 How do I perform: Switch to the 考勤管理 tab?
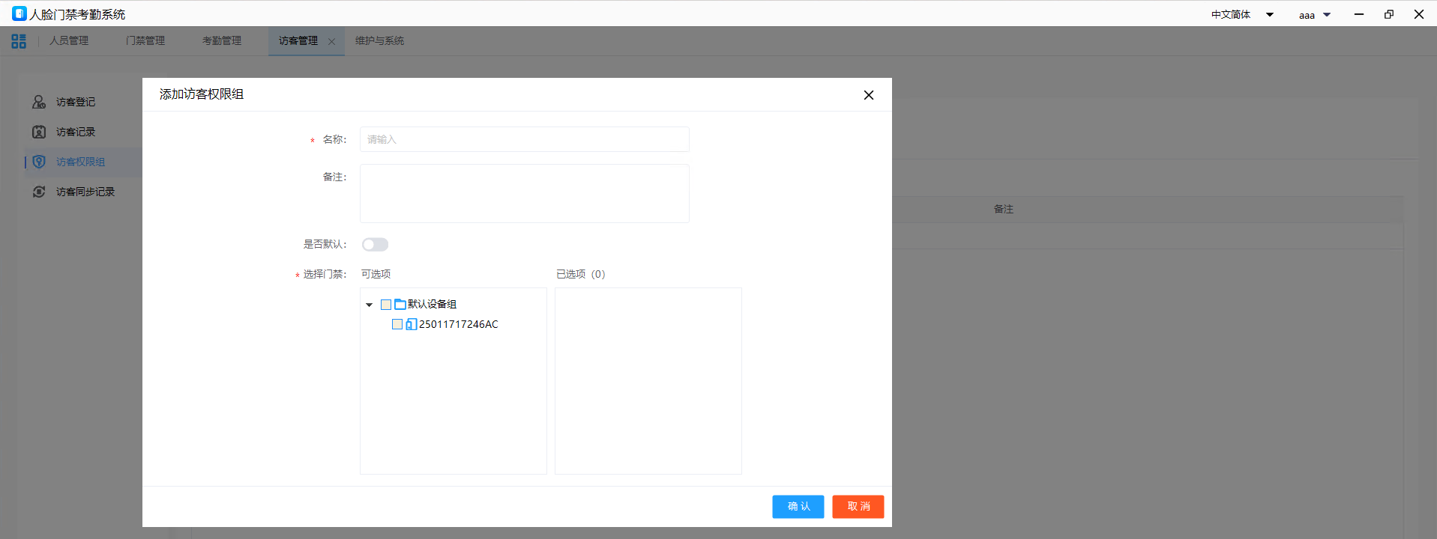[x=222, y=40]
